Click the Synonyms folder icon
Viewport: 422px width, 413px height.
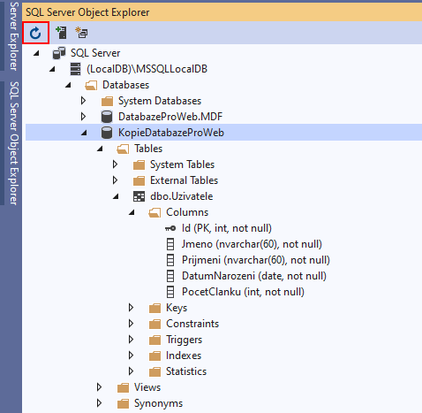pyautogui.click(x=123, y=403)
